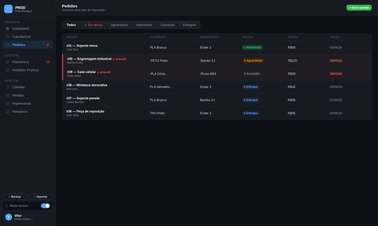Click the atrasado warning on order #40
The height and width of the screenshot is (226, 378).
point(119,59)
